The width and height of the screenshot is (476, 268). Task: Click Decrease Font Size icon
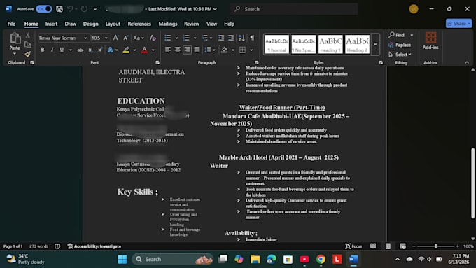pyautogui.click(x=126, y=38)
